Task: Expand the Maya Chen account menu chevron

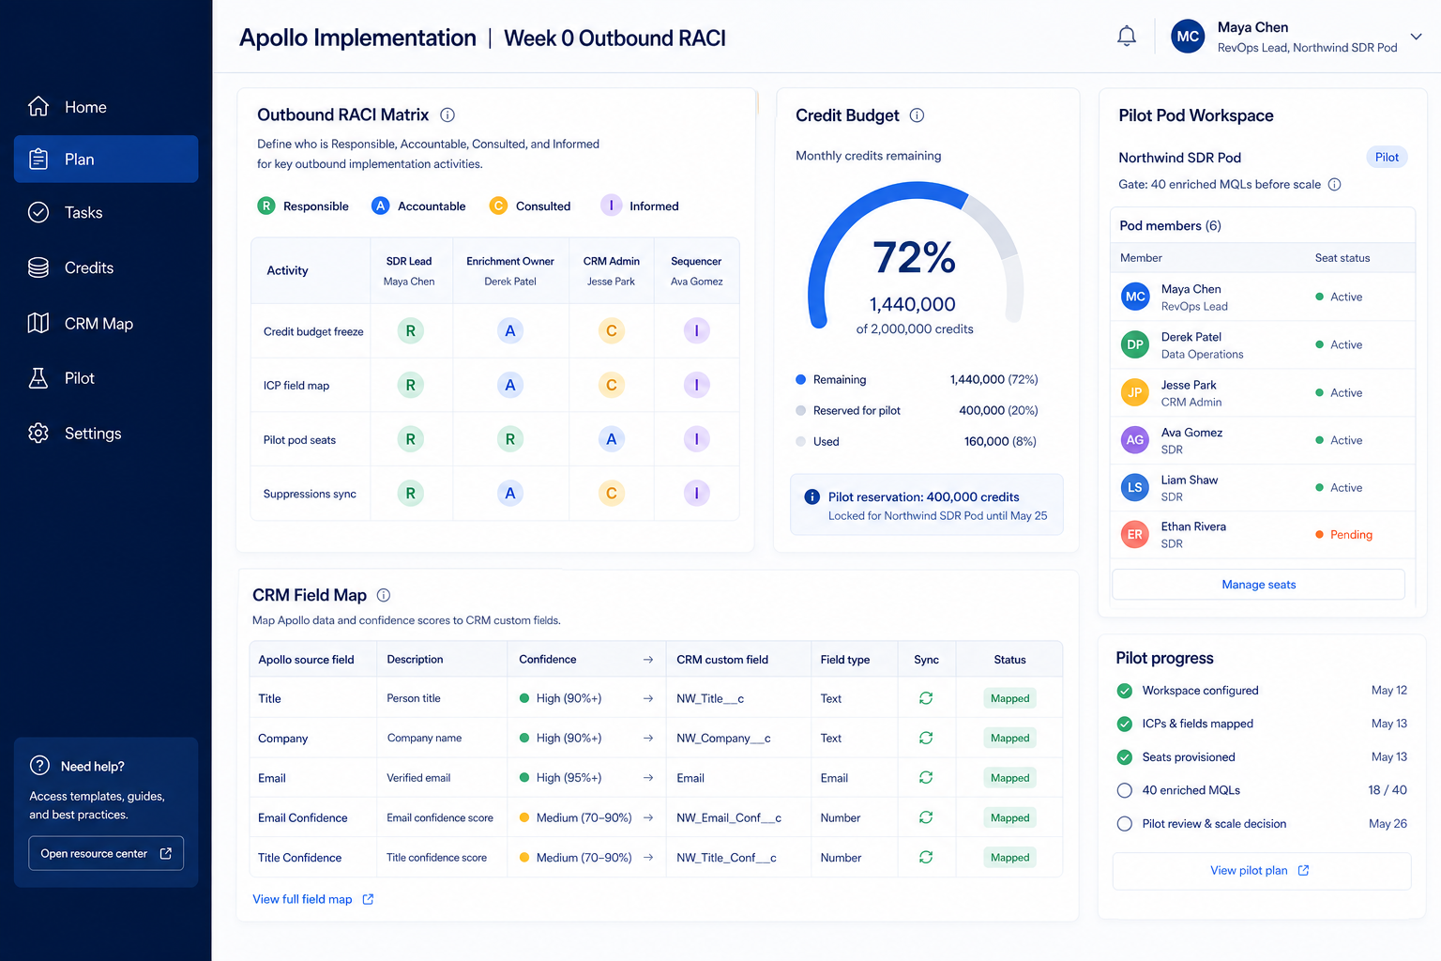Action: coord(1417,37)
